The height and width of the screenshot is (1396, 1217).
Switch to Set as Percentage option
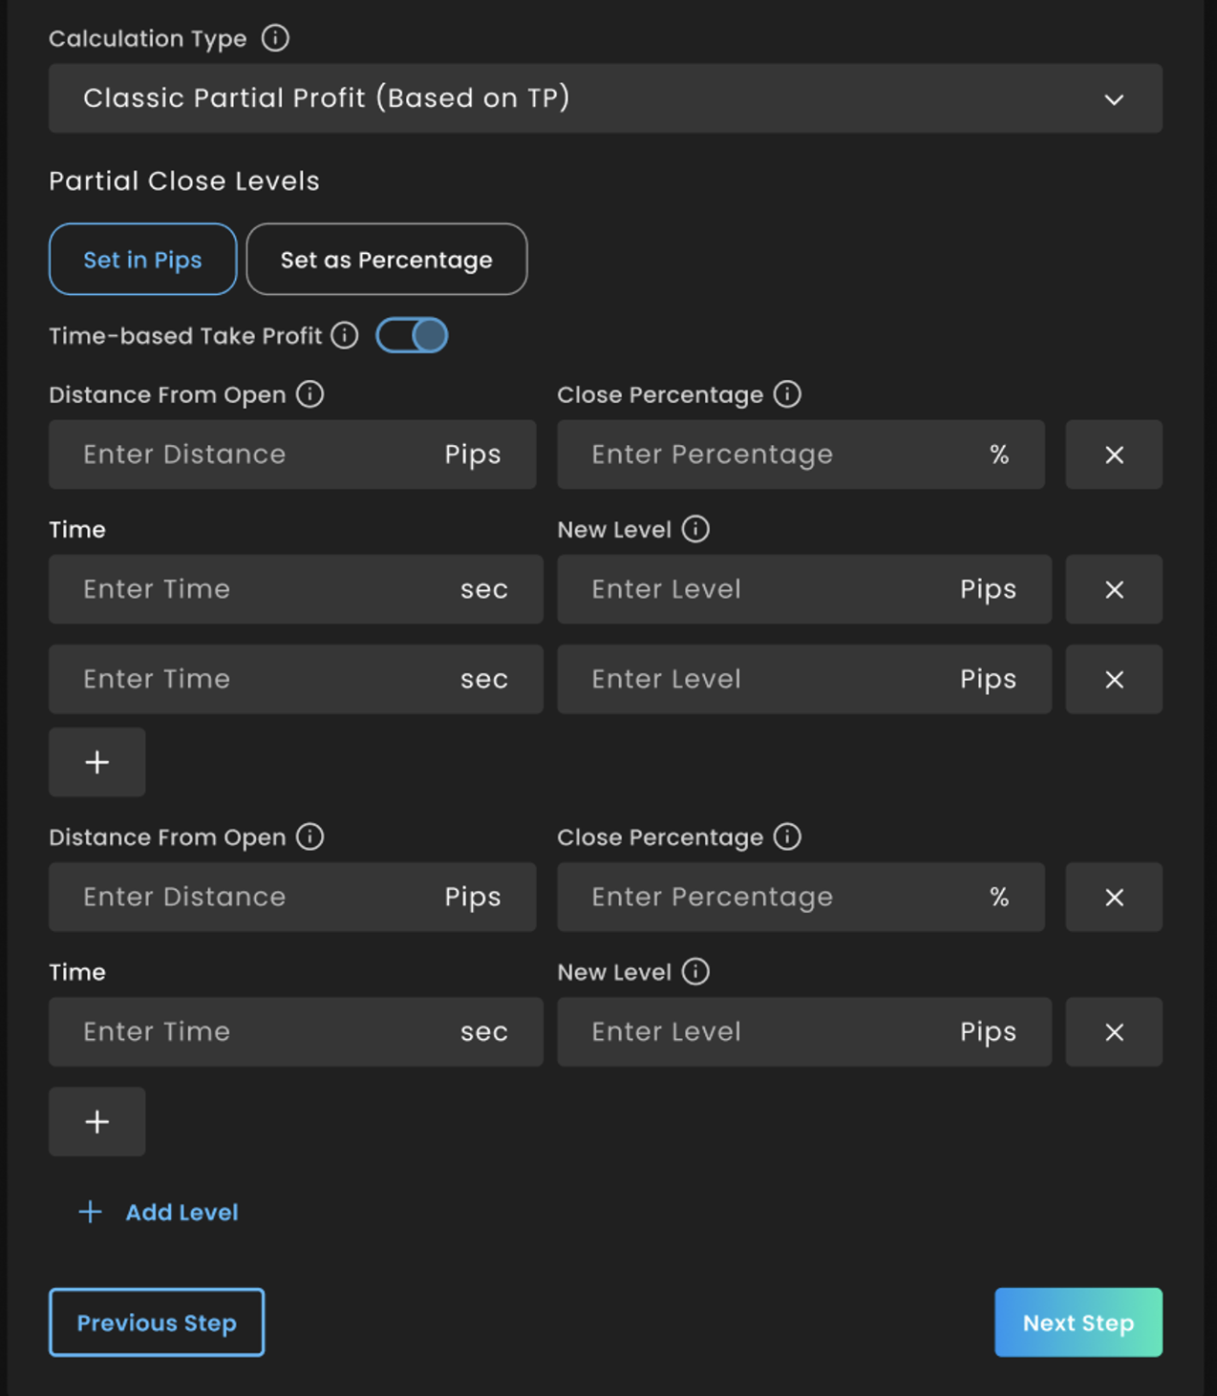386,260
